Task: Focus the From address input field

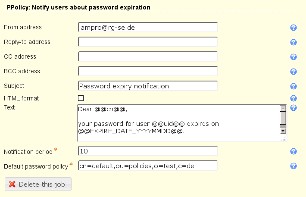Action: point(148,28)
